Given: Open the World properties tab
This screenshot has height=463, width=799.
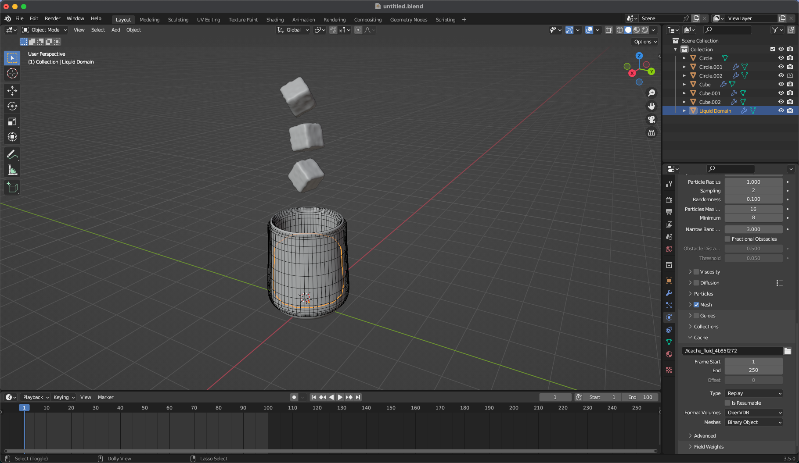Looking at the screenshot, I should (x=669, y=249).
